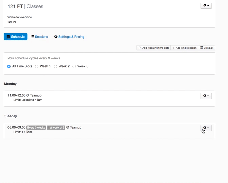Select the Week 3 radio button
Image resolution: width=228 pixels, height=183 pixels.
(x=74, y=66)
